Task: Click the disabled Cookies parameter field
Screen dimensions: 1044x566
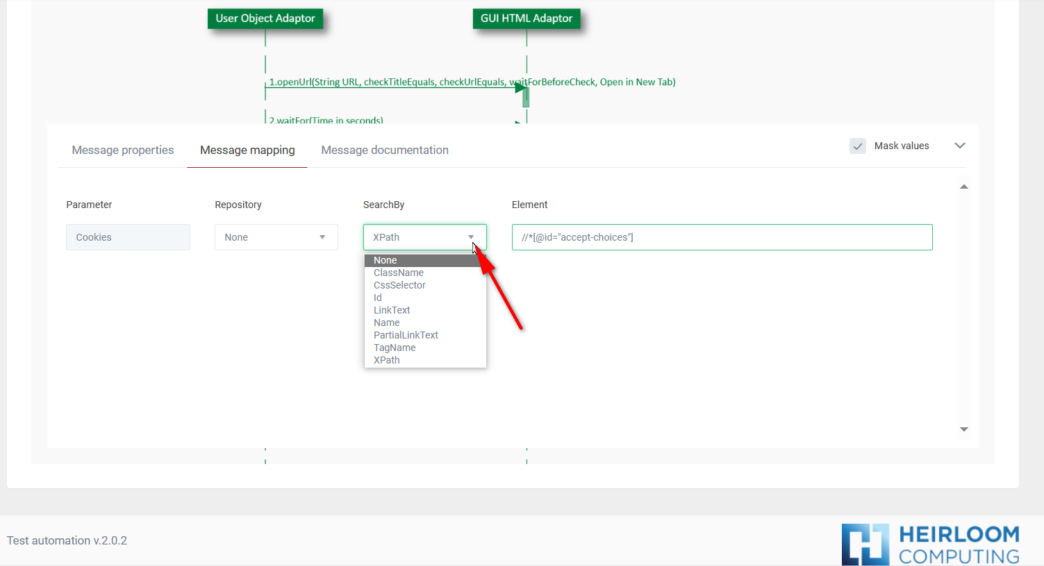Action: (128, 237)
